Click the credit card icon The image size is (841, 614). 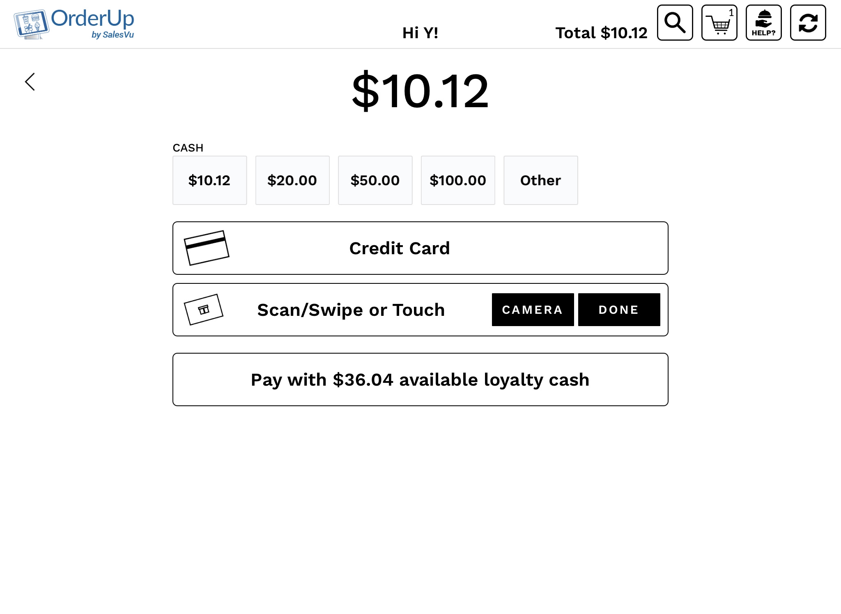[206, 248]
